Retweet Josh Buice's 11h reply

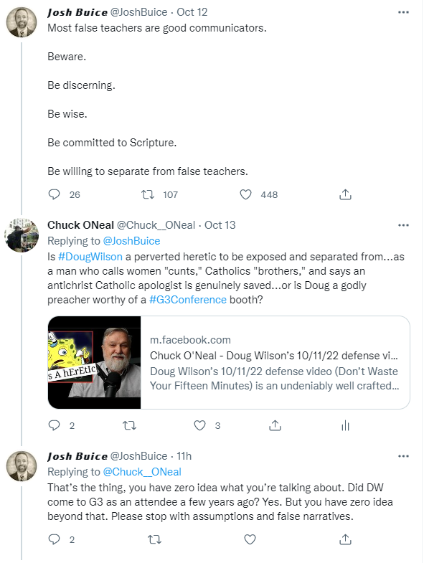click(x=154, y=539)
